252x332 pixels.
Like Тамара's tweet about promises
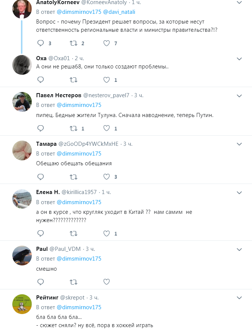107,176
